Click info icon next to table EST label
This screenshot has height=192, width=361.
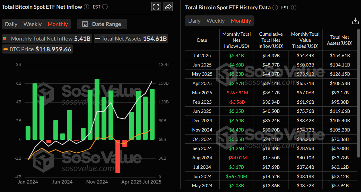pyautogui.click(x=294, y=8)
